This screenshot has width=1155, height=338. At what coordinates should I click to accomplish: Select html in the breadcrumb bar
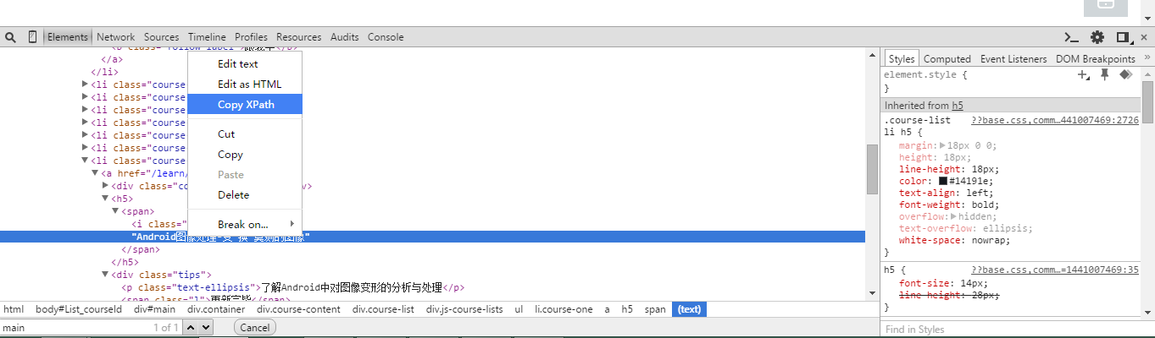pos(14,309)
